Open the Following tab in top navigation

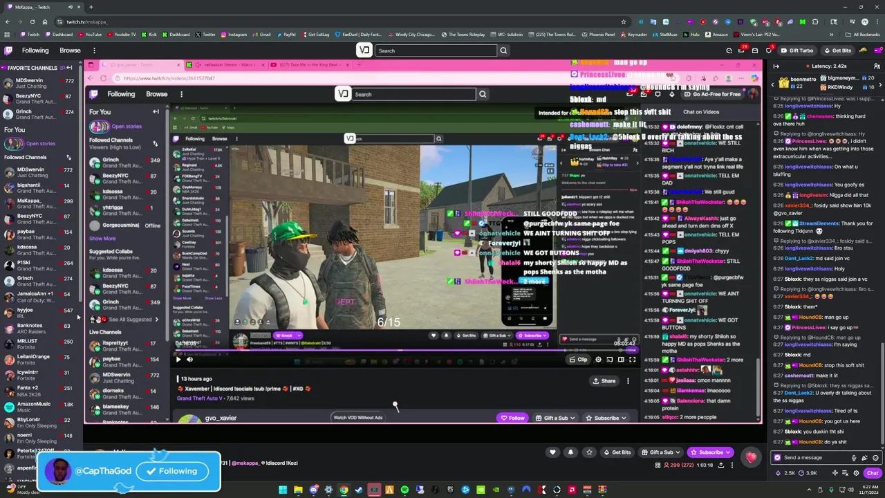click(x=35, y=50)
